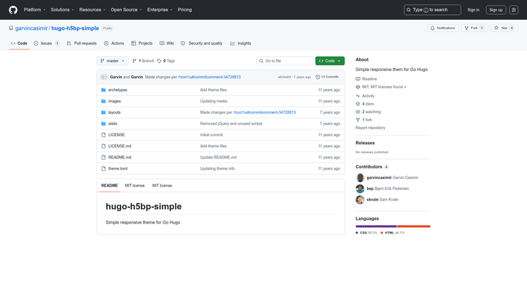The width and height of the screenshot is (527, 296).
Task: Click the Releases heading link
Action: coord(365,143)
